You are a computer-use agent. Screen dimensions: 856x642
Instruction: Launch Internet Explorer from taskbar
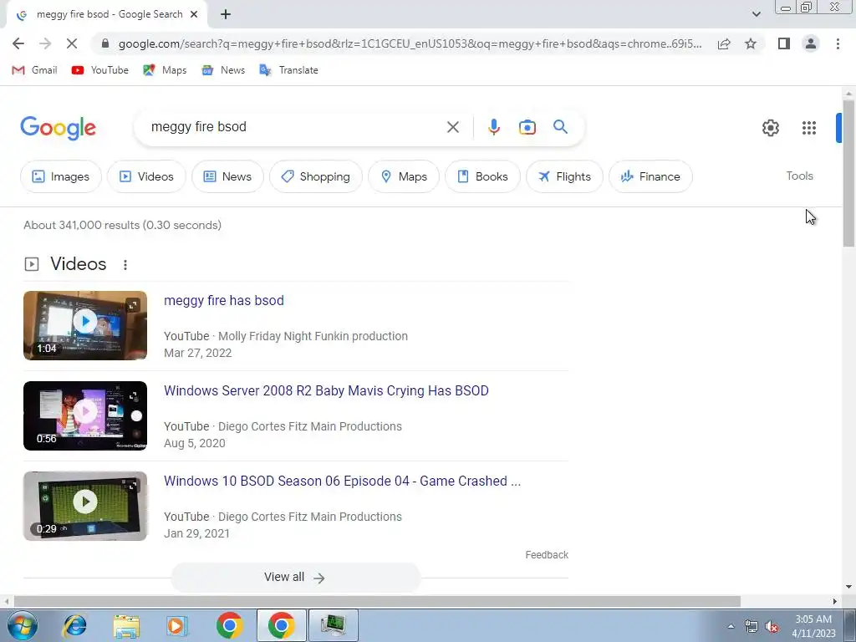click(74, 625)
